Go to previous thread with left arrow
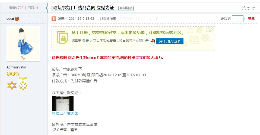 point(248,8)
